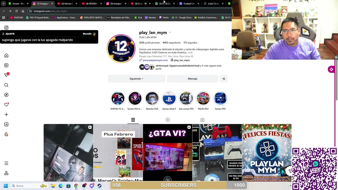Open the www.playlanmym.com link

[x=155, y=60]
